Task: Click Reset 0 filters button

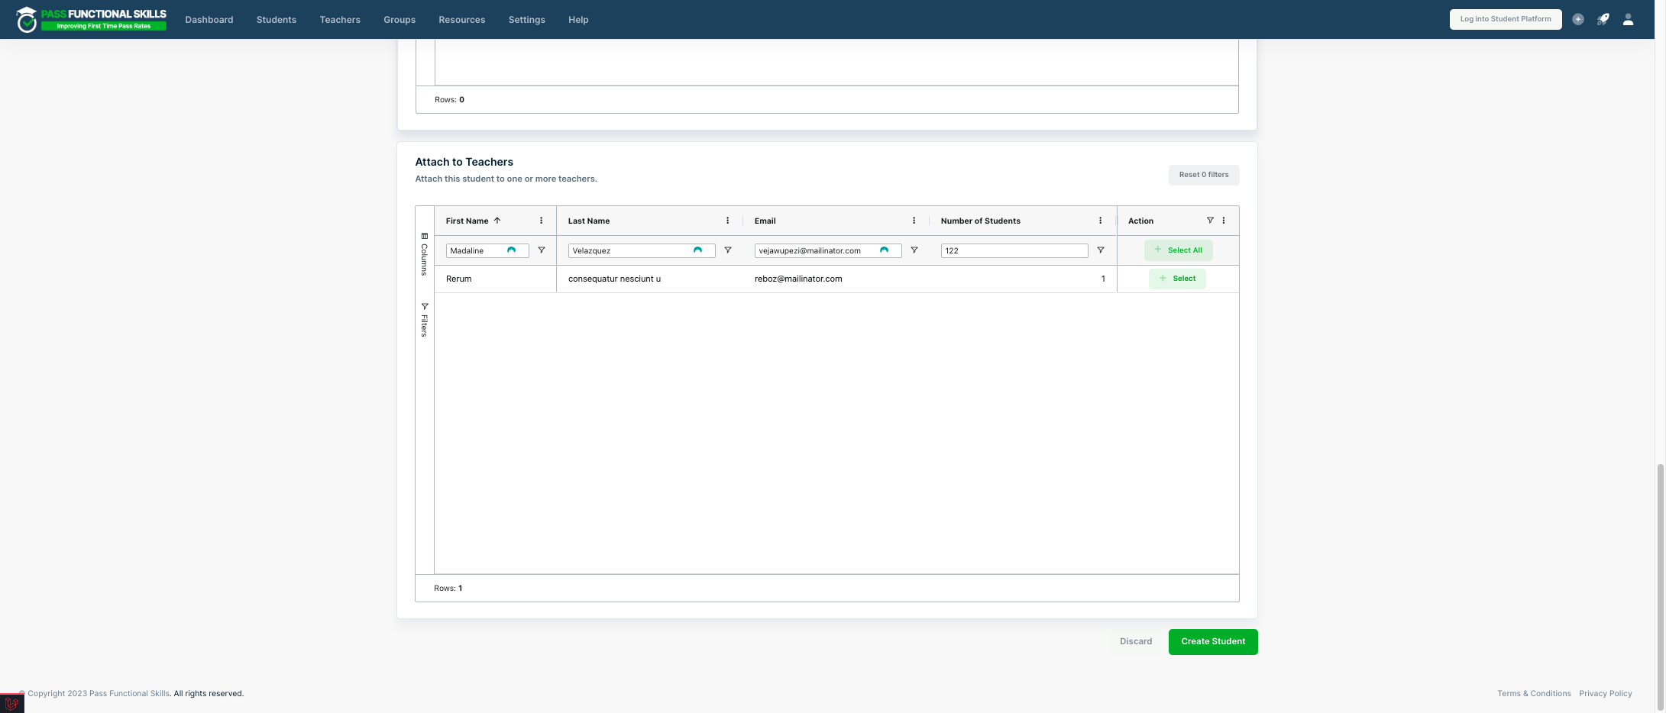Action: click(x=1204, y=175)
